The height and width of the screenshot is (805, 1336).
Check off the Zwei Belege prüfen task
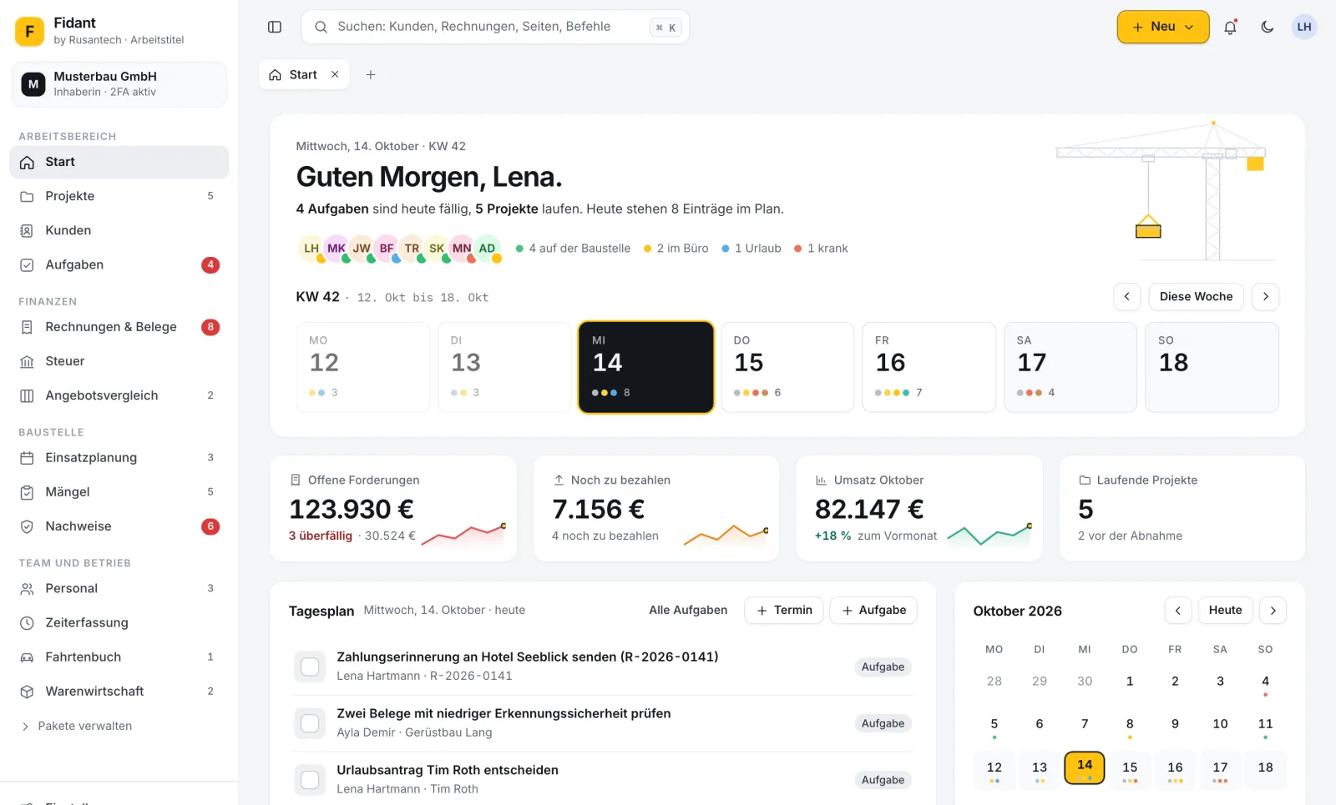pyautogui.click(x=310, y=723)
